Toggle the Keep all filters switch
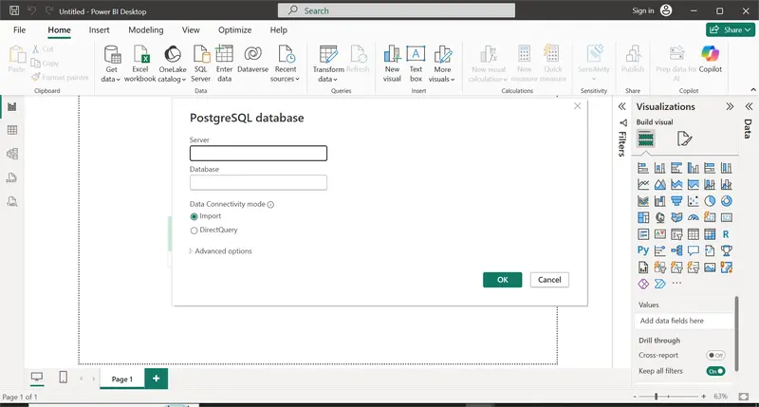759x407 pixels. click(715, 371)
